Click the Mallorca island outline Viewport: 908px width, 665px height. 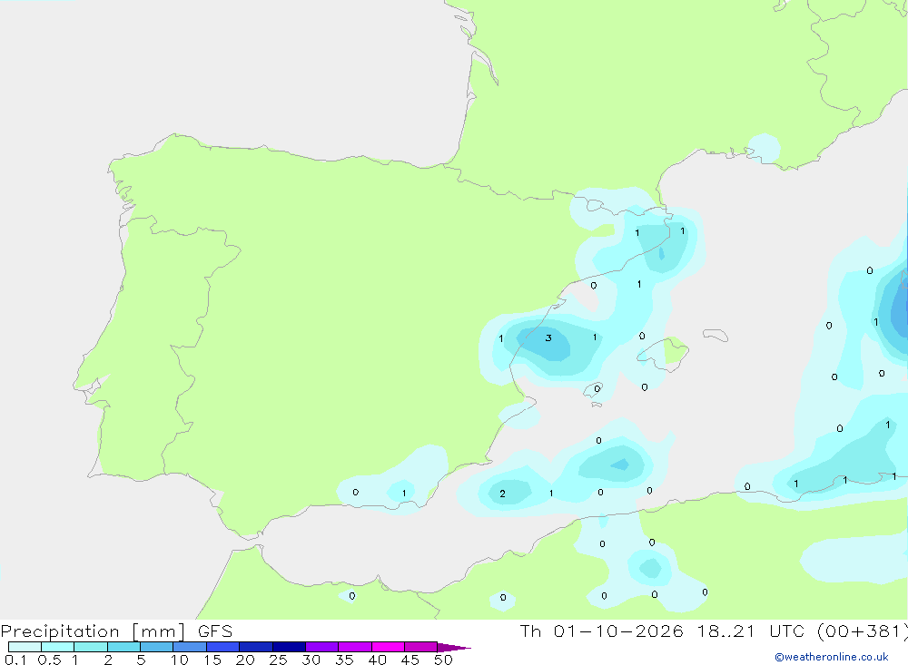[663, 353]
